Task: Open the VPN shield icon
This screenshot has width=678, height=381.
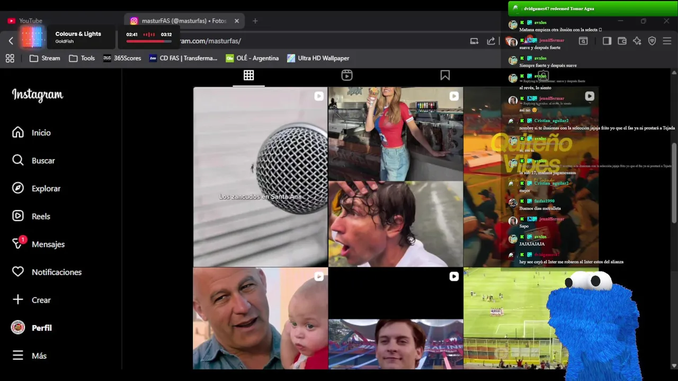Action: [652, 41]
